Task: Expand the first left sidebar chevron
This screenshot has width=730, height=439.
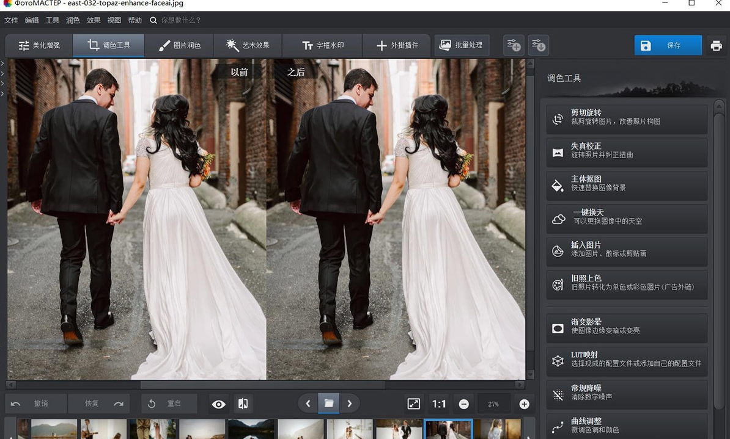Action: click(x=2, y=63)
